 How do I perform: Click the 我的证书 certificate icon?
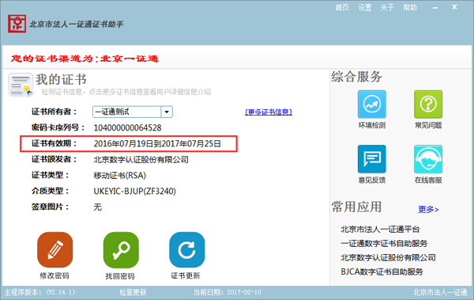(x=21, y=85)
